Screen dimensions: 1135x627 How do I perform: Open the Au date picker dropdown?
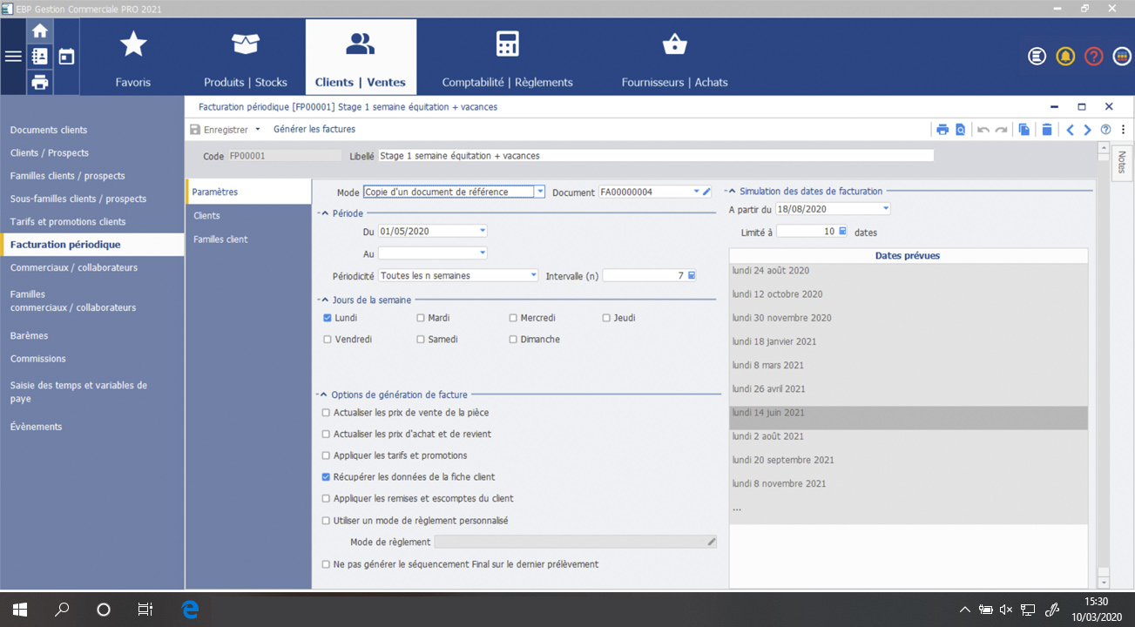point(483,253)
